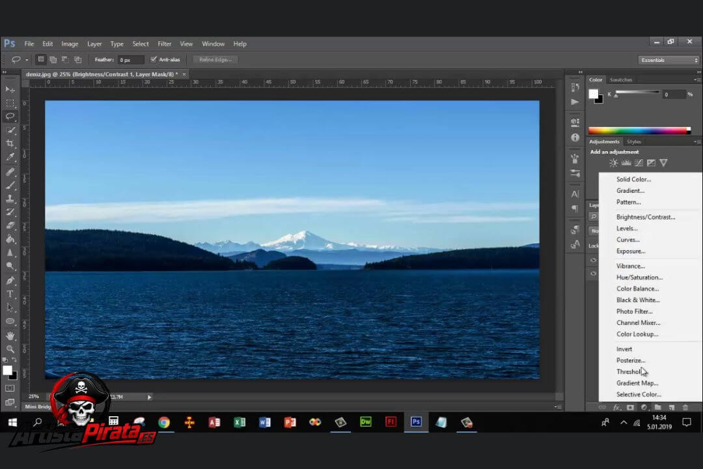Viewport: 703px width, 469px height.
Task: Choose New selection mode button
Action: [x=41, y=59]
